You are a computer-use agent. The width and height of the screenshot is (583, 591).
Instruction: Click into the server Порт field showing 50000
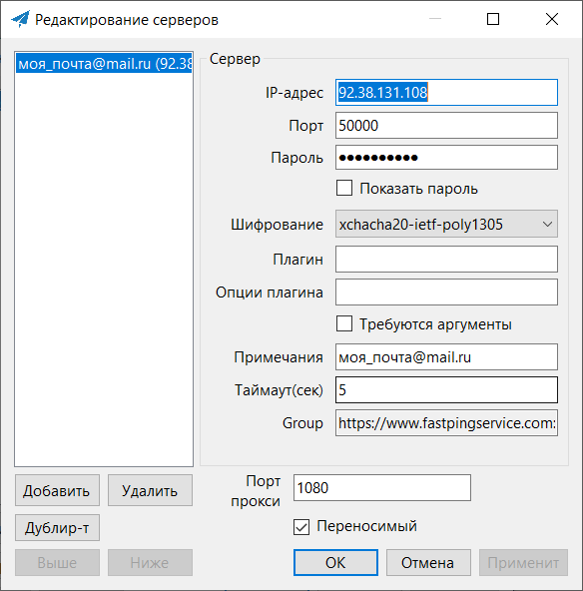click(x=446, y=125)
